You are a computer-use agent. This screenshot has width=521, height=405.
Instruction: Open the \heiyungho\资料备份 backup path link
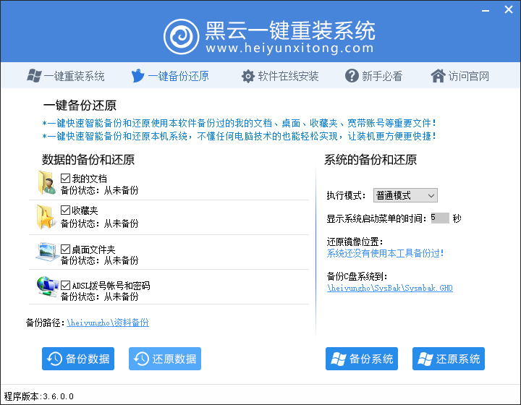click(108, 323)
